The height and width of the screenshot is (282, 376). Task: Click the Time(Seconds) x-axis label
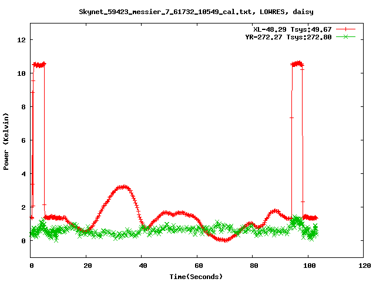tap(196, 277)
